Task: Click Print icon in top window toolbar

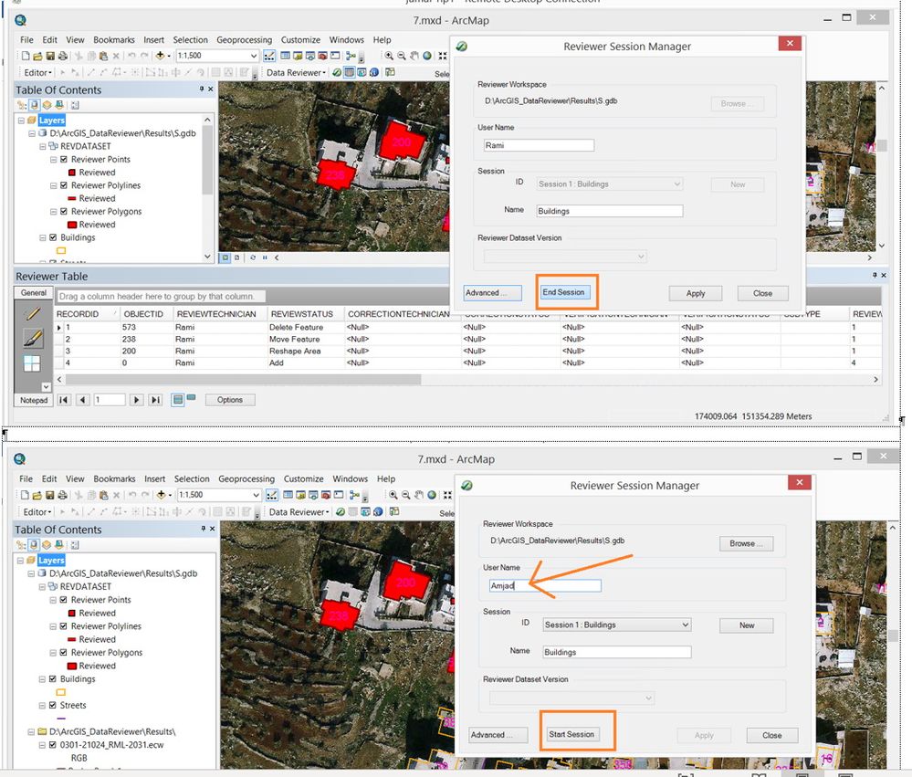Action: coord(62,56)
